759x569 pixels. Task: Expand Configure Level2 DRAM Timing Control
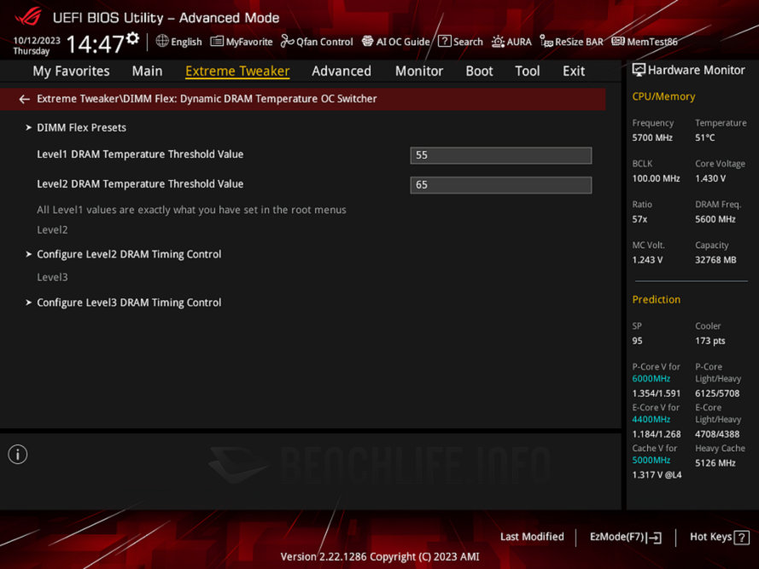(x=129, y=254)
